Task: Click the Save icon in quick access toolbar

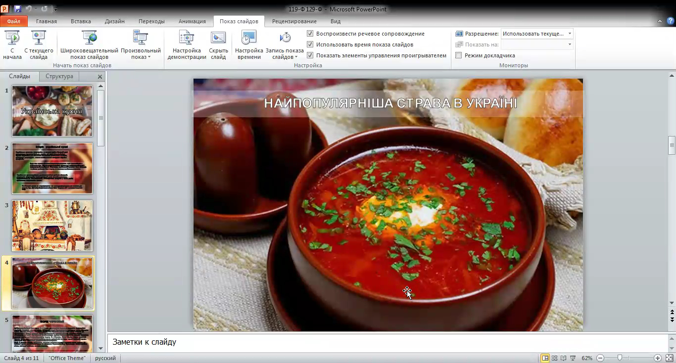Action: pos(18,9)
